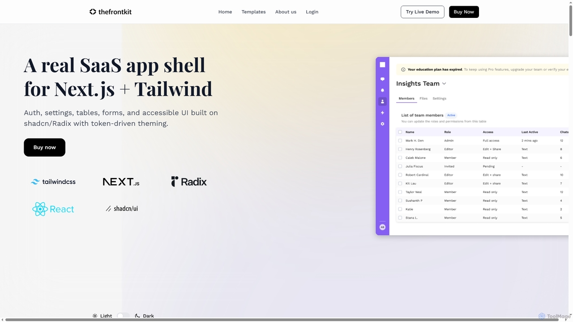The height and width of the screenshot is (322, 573).
Task: Check the box for Katie
Action: 400,209
